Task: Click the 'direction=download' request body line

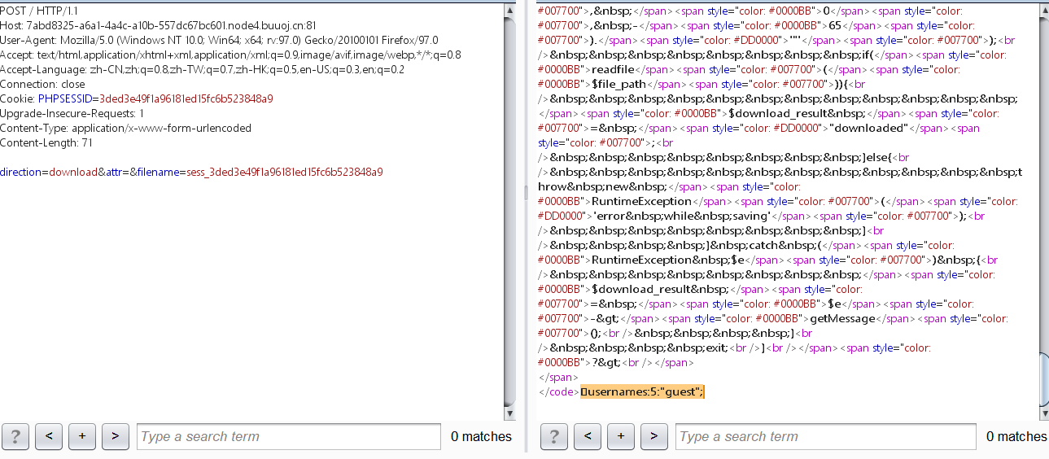Action: (x=191, y=172)
